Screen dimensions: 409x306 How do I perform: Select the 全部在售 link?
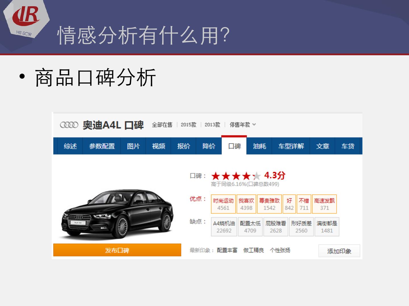coord(162,125)
